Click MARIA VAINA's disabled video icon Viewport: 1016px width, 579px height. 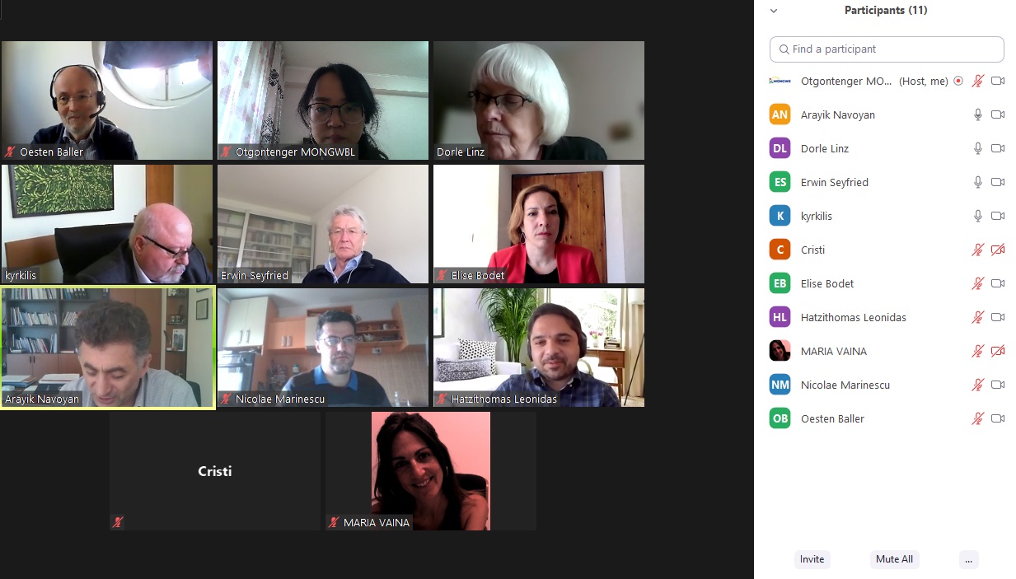[x=998, y=351]
